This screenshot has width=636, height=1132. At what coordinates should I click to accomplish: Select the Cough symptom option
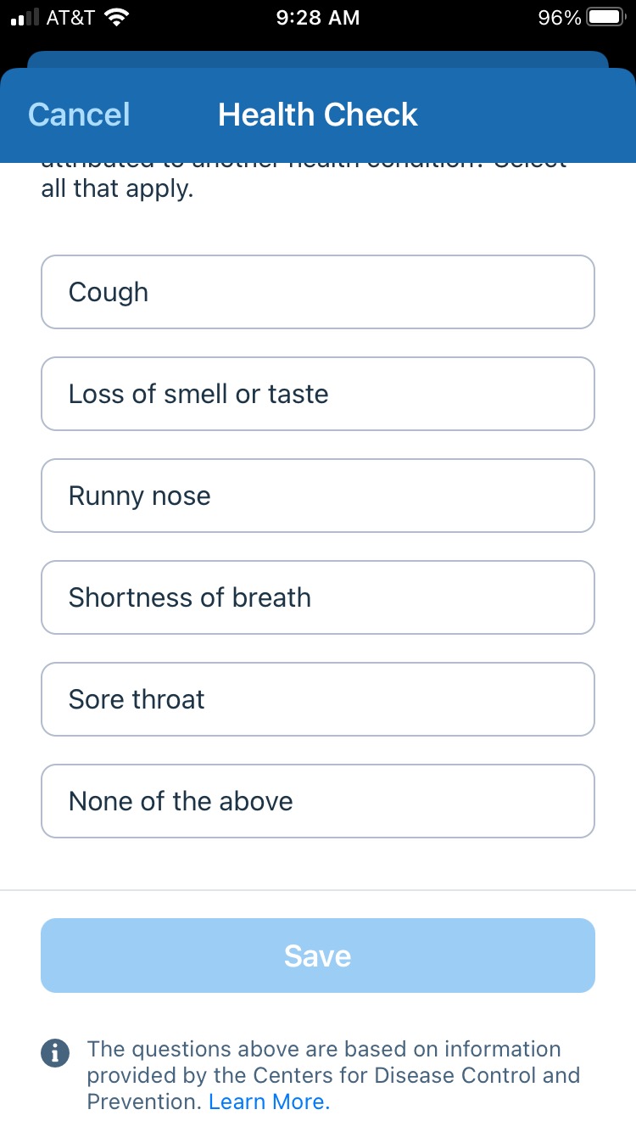point(318,292)
